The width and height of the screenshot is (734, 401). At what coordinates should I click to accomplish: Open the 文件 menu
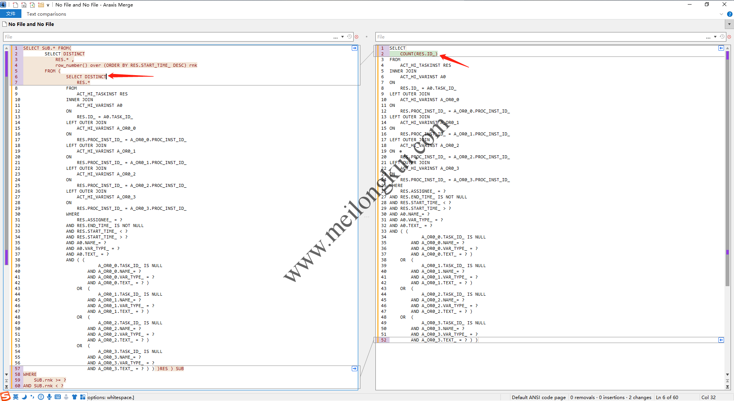pyautogui.click(x=11, y=14)
